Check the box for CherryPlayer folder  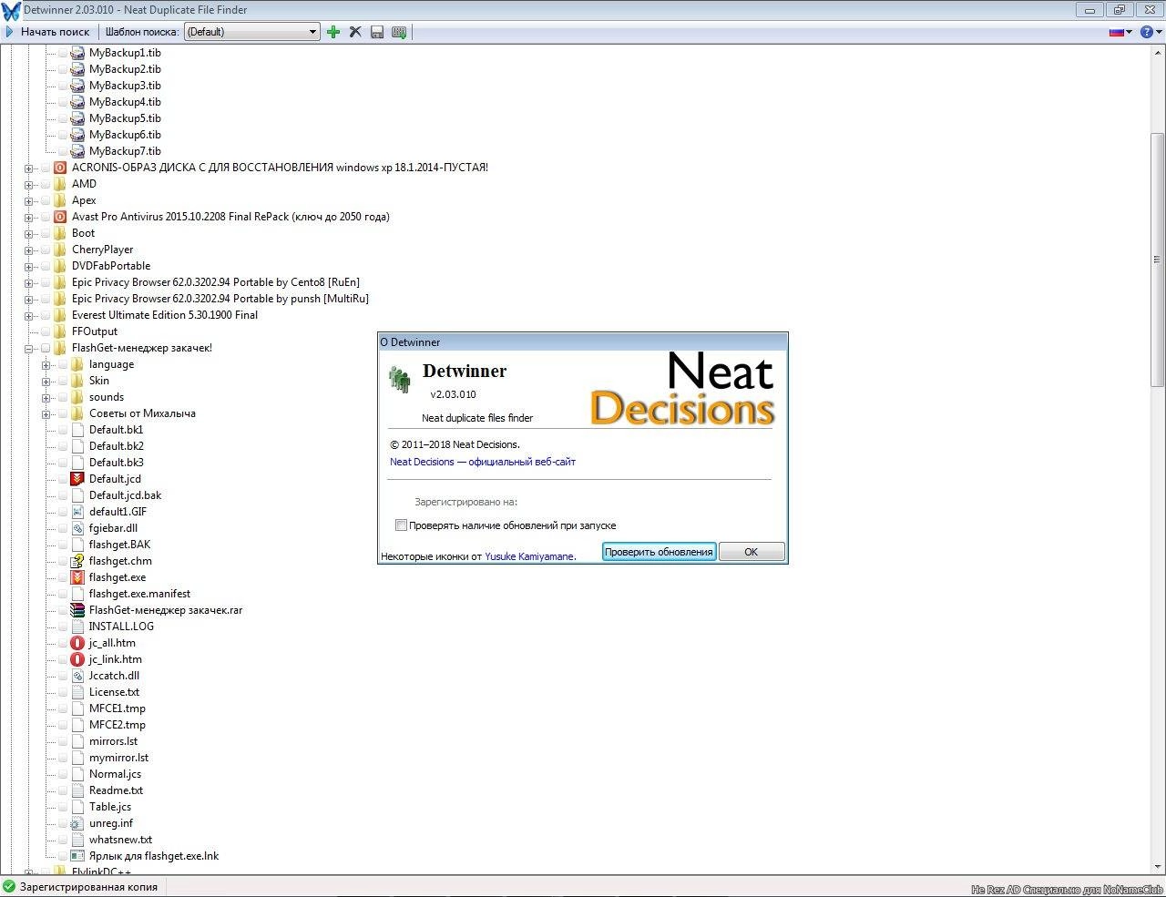46,250
